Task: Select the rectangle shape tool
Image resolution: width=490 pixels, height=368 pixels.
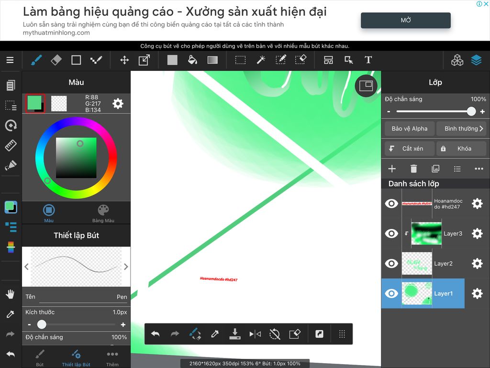Action: click(x=76, y=60)
